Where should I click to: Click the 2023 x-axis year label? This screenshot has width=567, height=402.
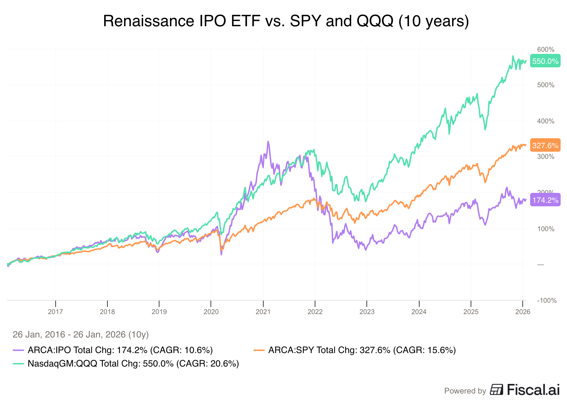[367, 312]
